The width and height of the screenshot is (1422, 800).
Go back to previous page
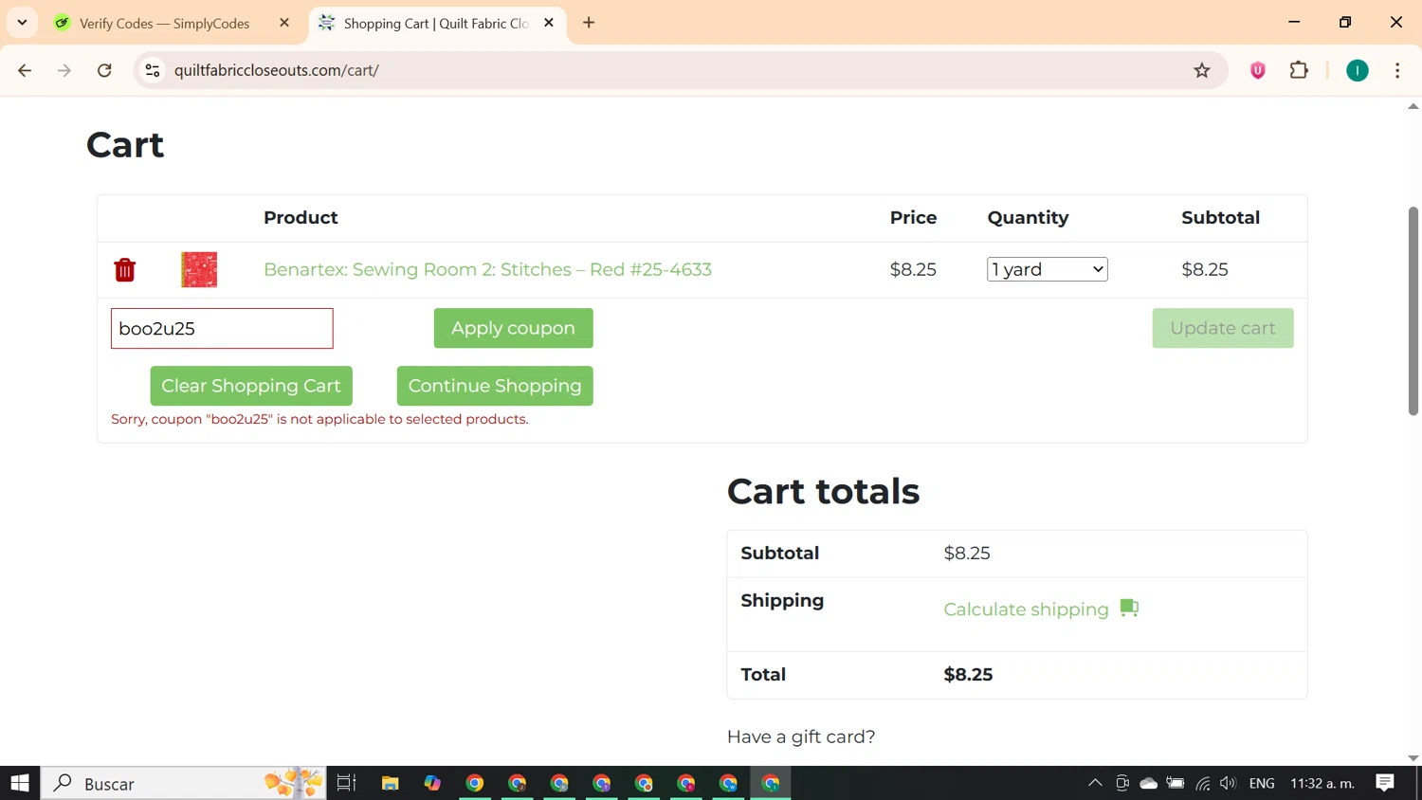pos(25,70)
